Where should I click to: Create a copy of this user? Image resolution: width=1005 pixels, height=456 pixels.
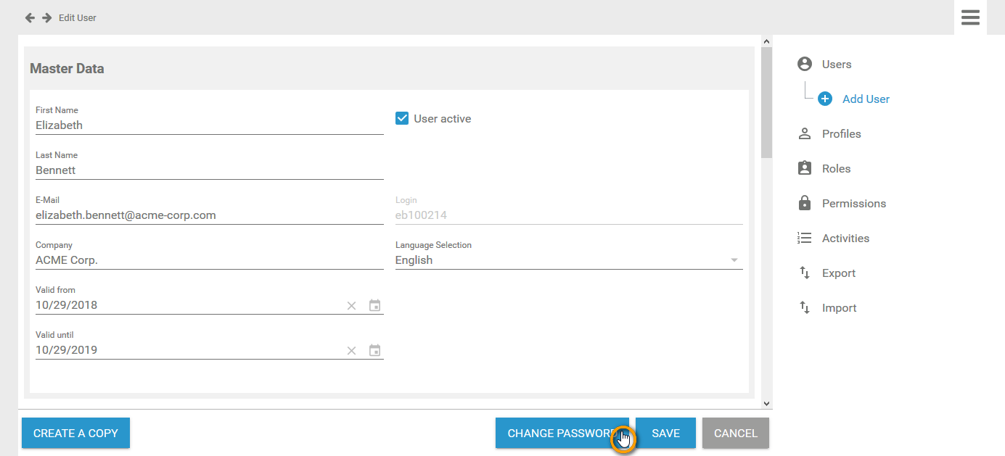click(75, 433)
